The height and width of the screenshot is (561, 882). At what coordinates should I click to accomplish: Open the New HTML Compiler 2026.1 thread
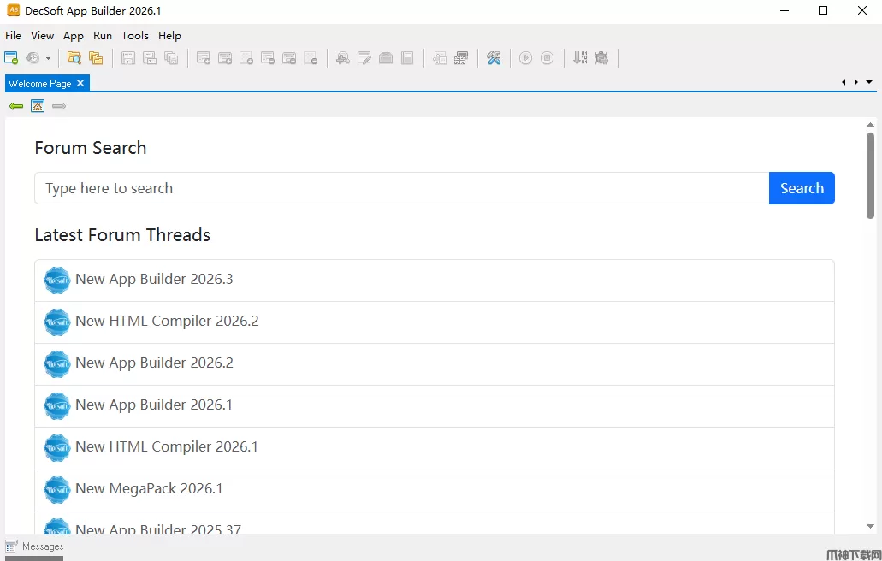[x=435, y=448]
